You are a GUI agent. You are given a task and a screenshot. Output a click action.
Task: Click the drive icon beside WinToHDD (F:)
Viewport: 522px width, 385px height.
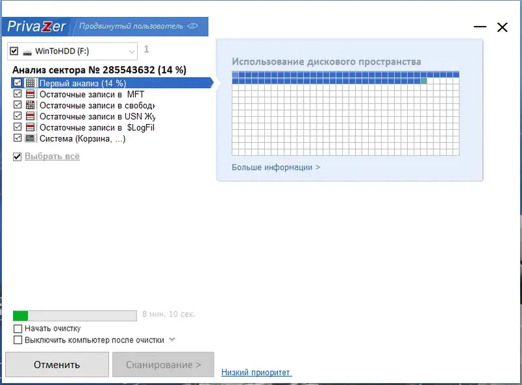click(x=27, y=52)
